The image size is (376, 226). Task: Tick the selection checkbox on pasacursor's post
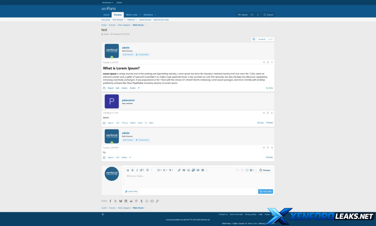pyautogui.click(x=104, y=123)
